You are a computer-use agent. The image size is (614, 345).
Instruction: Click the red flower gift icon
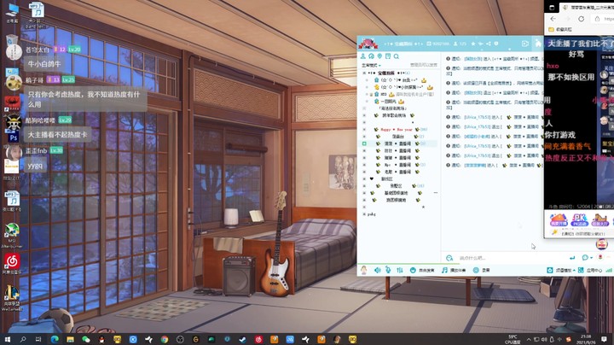point(600,257)
